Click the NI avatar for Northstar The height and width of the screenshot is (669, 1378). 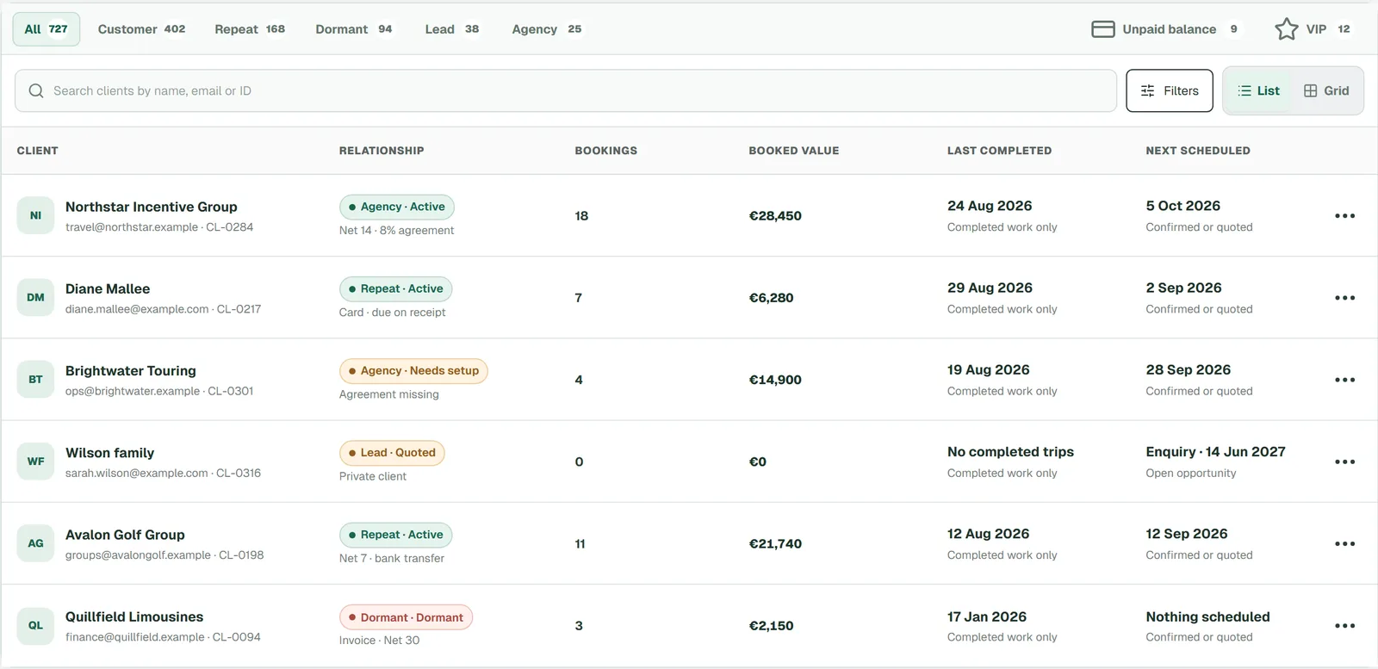tap(35, 215)
